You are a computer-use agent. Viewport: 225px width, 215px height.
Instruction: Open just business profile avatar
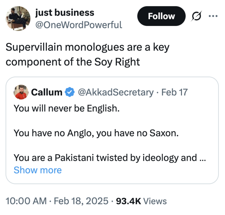18,18
